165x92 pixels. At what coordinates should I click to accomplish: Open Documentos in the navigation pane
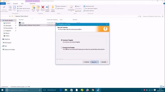(9, 28)
